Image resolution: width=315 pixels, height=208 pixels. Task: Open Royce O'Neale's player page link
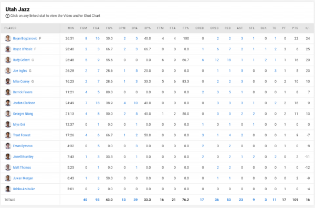click(x=23, y=49)
